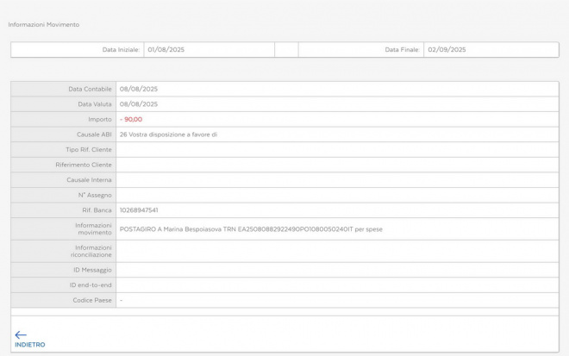Click the empty ID Messaggio field
This screenshot has height=356, width=569.
click(336, 270)
